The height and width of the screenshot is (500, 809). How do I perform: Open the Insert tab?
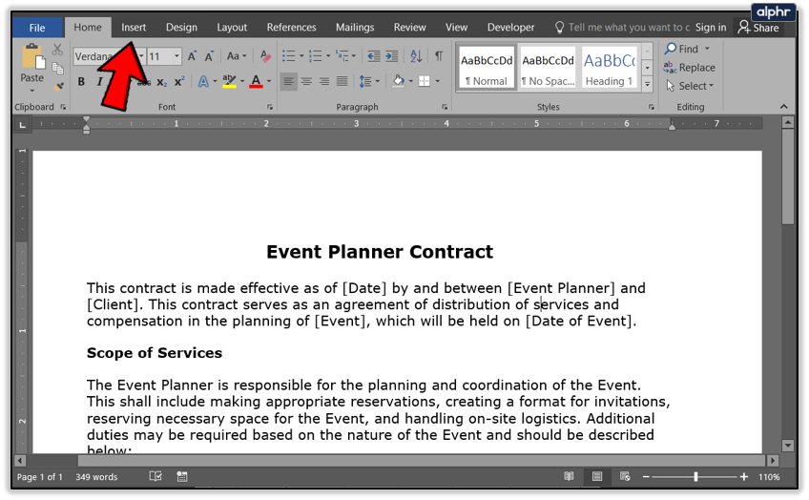coord(134,28)
